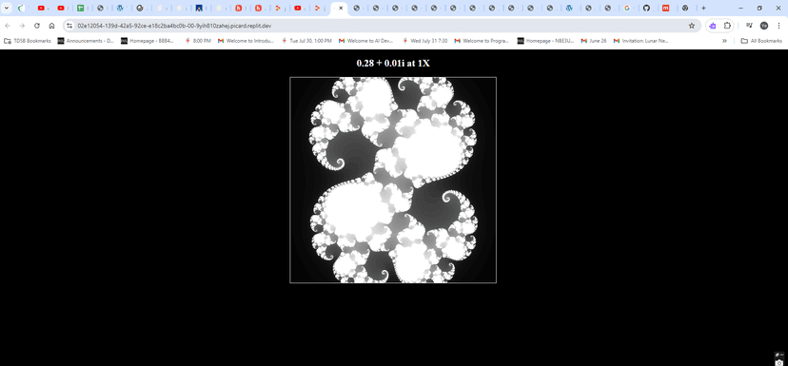This screenshot has width=788, height=366.
Task: Open the Chrome profile avatar
Action: (x=764, y=26)
